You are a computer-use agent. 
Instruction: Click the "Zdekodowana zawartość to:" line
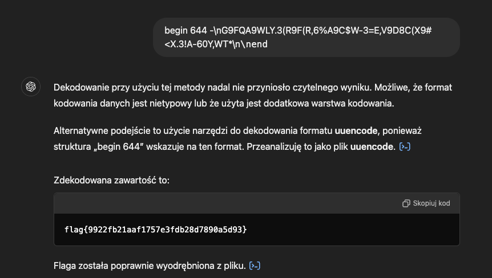coord(111,180)
